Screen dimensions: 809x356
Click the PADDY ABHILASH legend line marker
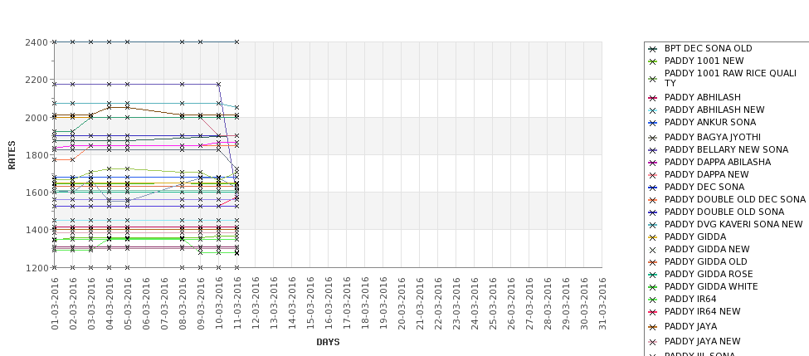[x=653, y=98]
